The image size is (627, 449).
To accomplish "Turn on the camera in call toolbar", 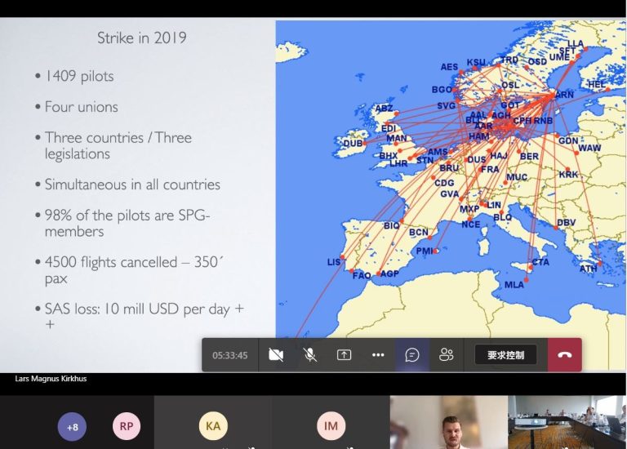I will click(276, 354).
